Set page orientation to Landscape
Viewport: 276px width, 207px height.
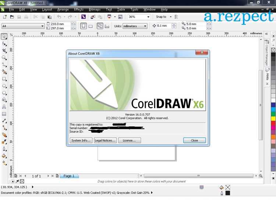click(x=91, y=26)
